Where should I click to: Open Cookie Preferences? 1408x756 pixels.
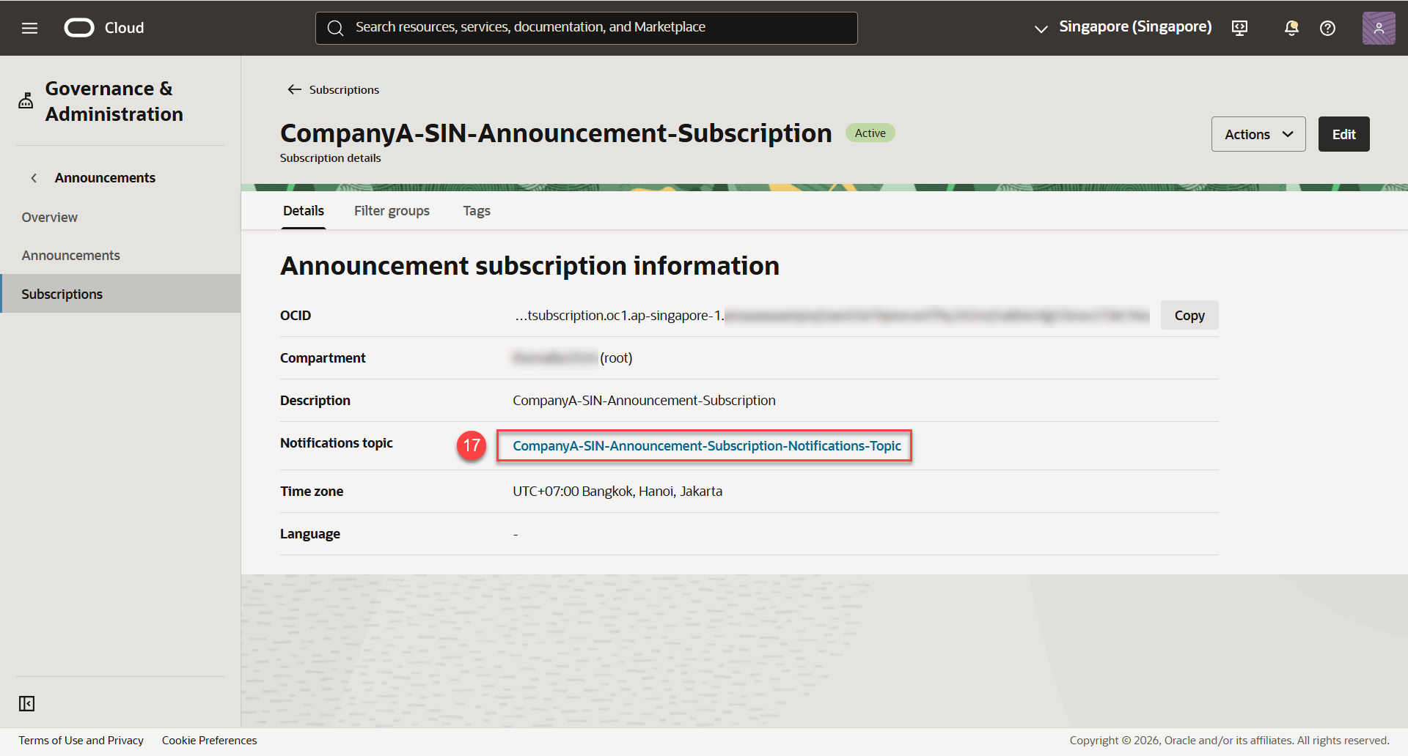pos(210,741)
